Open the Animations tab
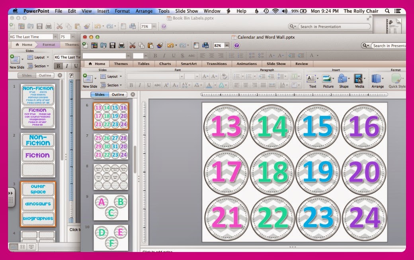Image resolution: width=414 pixels, height=260 pixels. click(x=246, y=64)
